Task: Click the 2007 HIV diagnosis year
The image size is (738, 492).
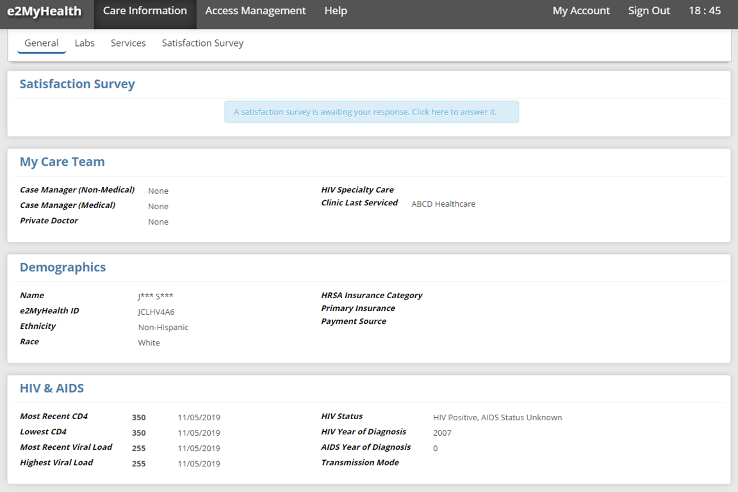Action: 442,433
